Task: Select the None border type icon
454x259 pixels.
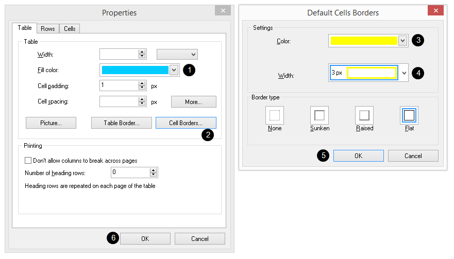Action: point(275,115)
